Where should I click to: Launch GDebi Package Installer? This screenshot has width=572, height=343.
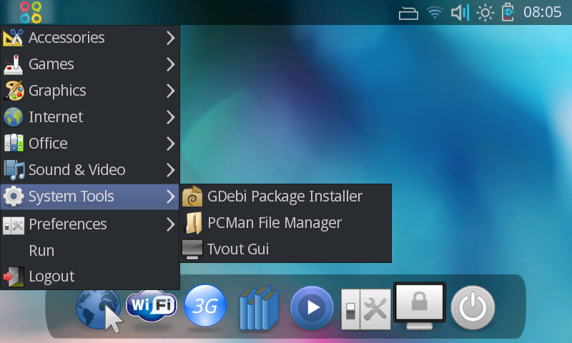point(285,197)
